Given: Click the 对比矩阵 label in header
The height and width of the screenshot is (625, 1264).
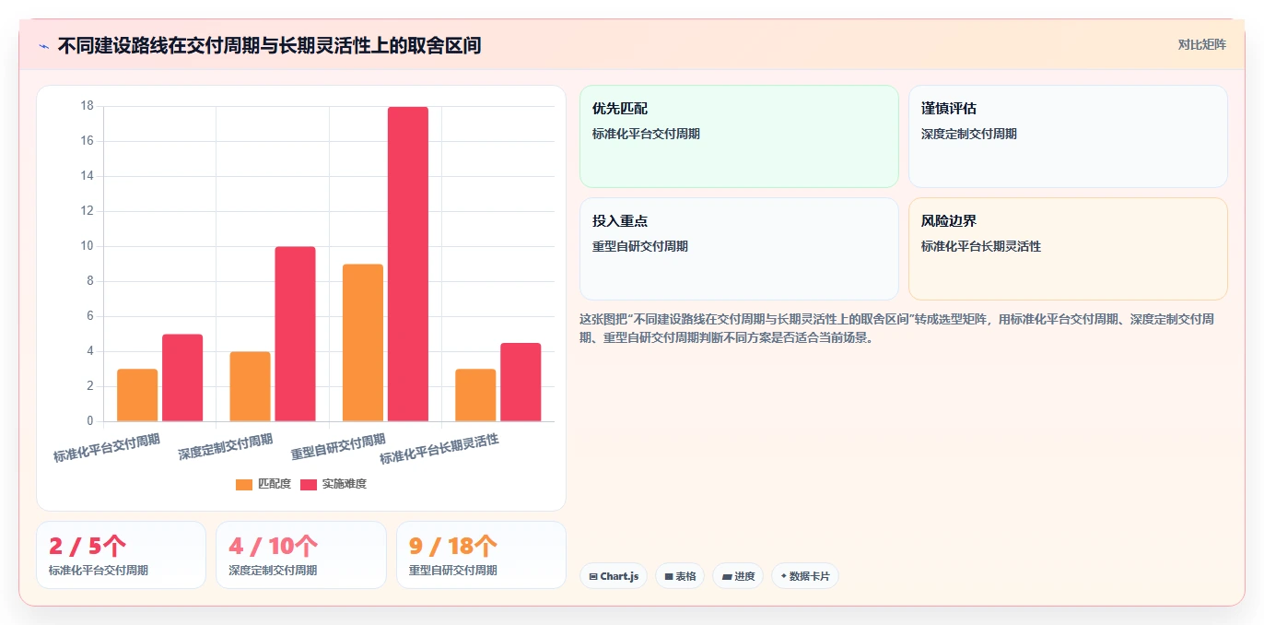Looking at the screenshot, I should point(1201,44).
